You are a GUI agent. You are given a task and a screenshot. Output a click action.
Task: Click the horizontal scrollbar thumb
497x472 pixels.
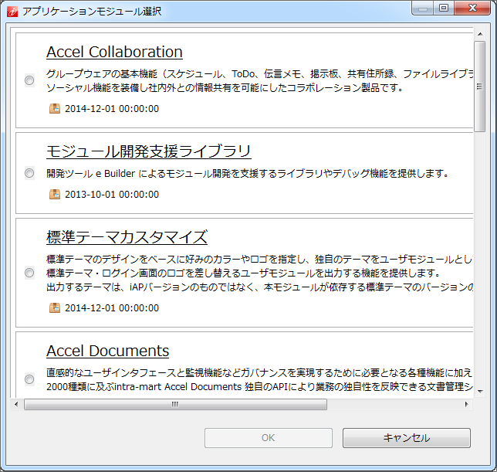point(175,405)
